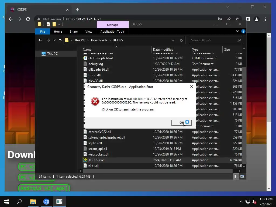The height and width of the screenshot is (207, 276).
Task: Open File Explorer from taskbar
Action: pyautogui.click(x=33, y=202)
